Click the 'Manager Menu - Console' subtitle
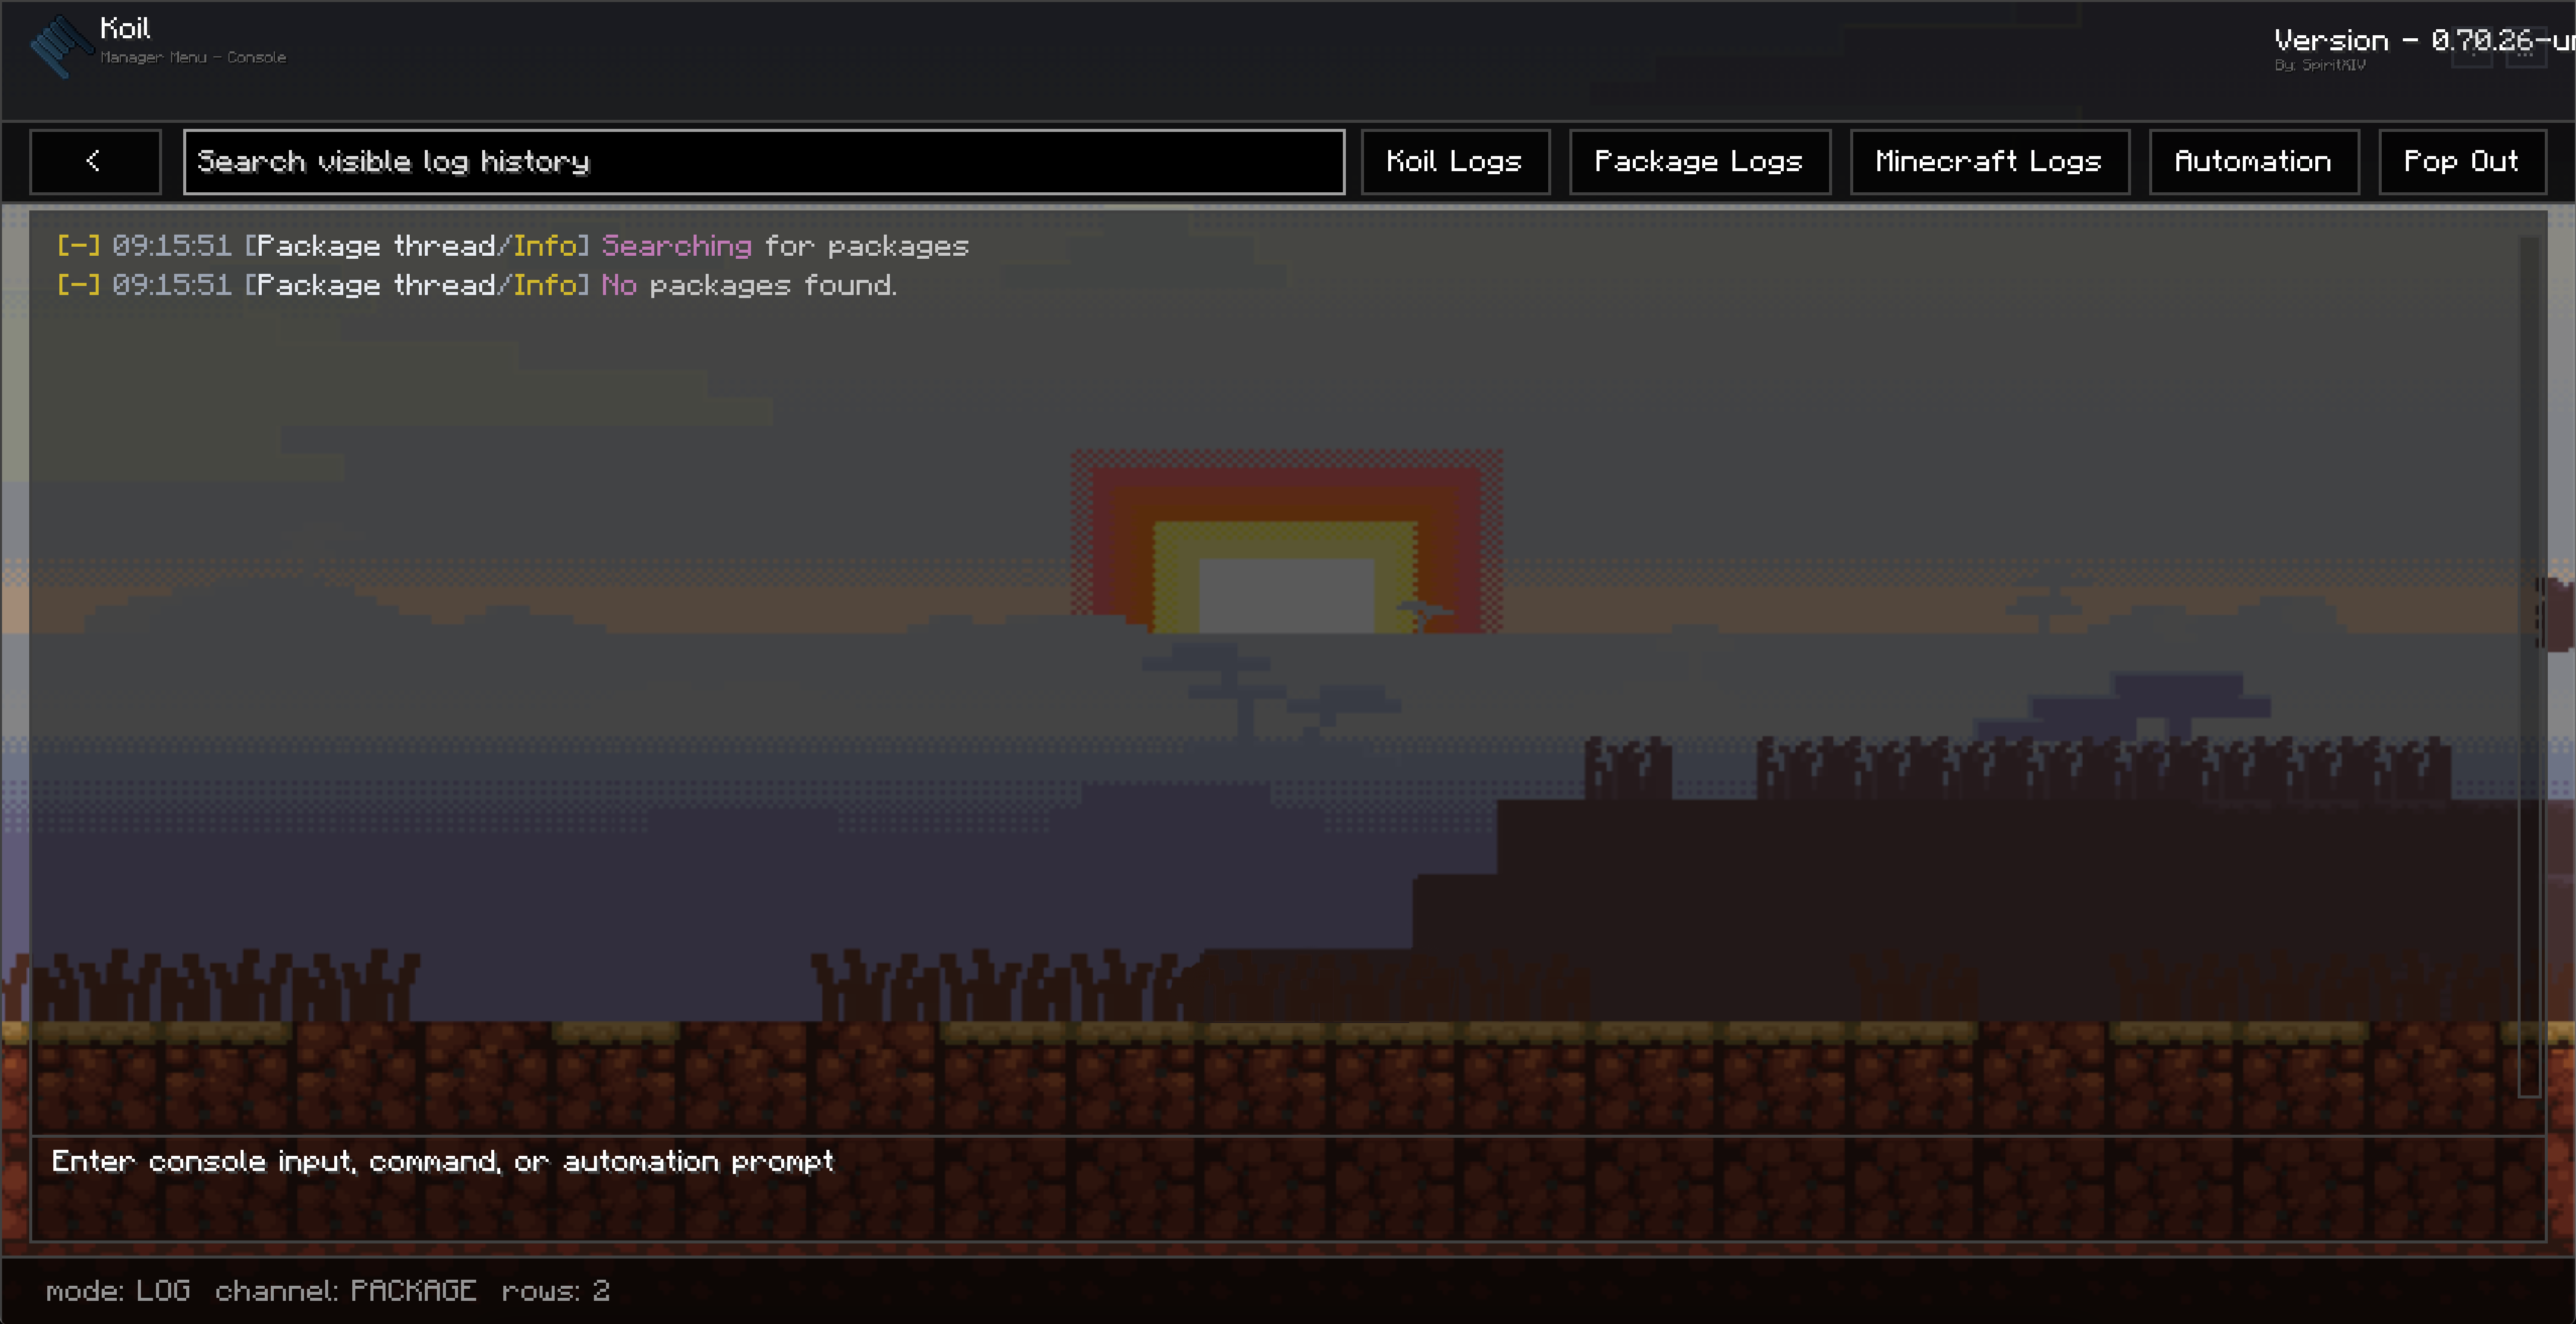The width and height of the screenshot is (2576, 1324). (x=193, y=57)
